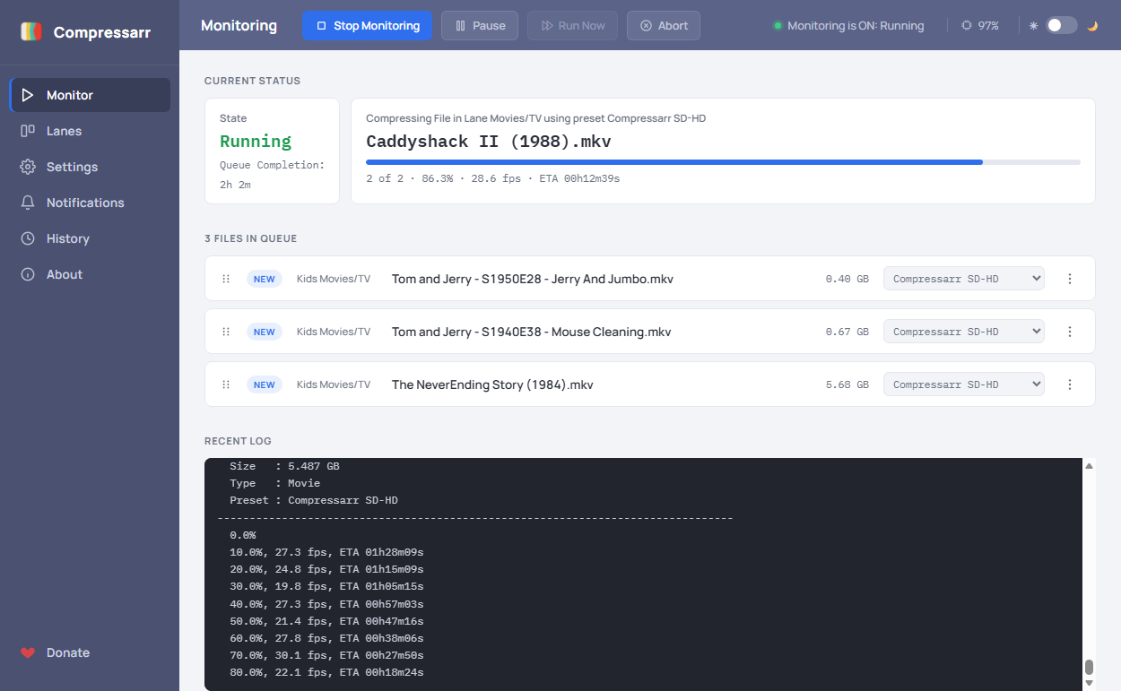The height and width of the screenshot is (691, 1121).
Task: Click the Caddyshack II compression progress bar
Action: (723, 162)
